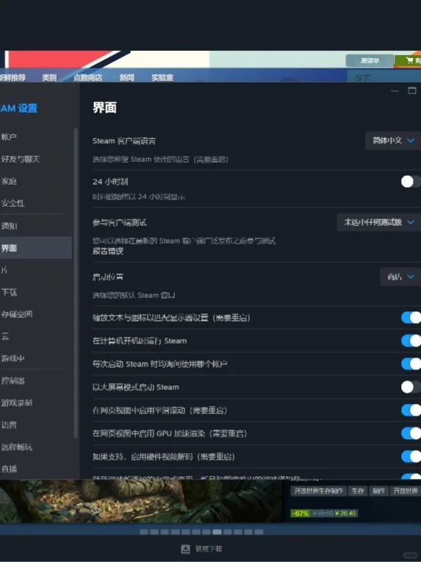The height and width of the screenshot is (562, 421).
Task: Select 安全性 in the settings sidebar
Action: (12, 203)
